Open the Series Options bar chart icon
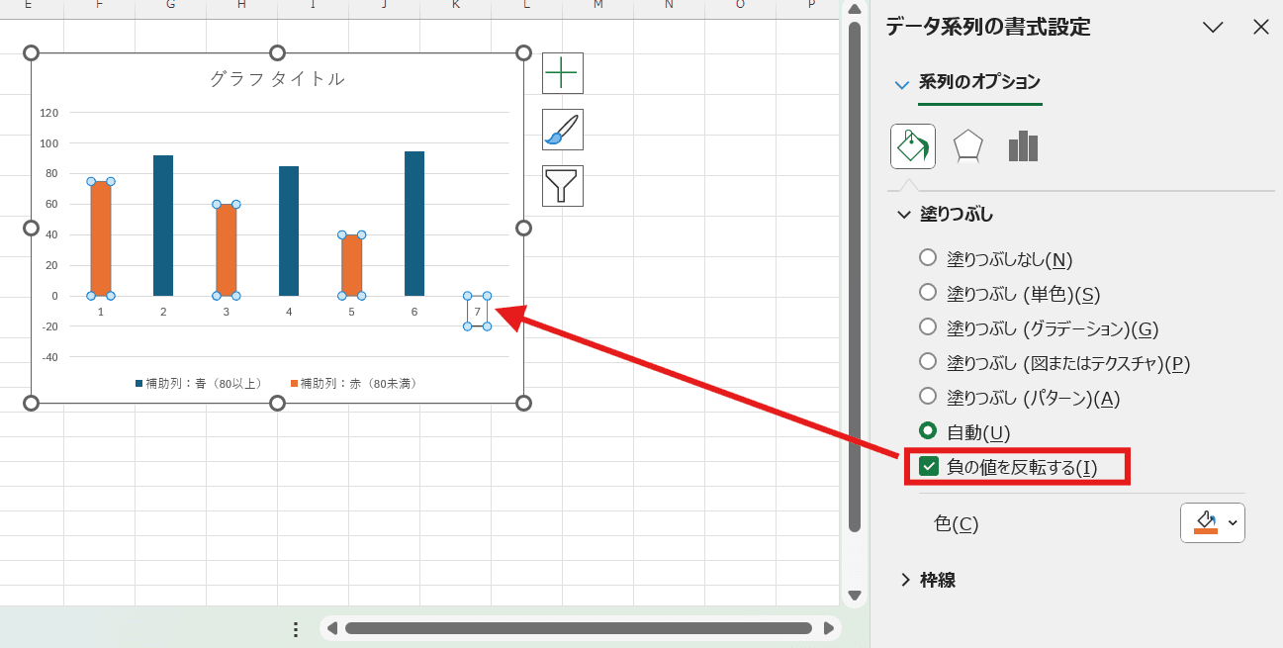 point(1023,146)
